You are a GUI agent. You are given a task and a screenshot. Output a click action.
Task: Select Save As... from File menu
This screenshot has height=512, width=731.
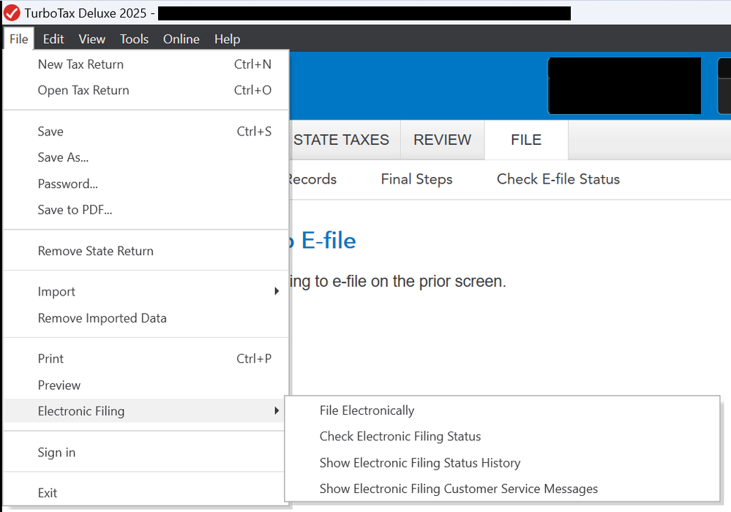coord(63,157)
